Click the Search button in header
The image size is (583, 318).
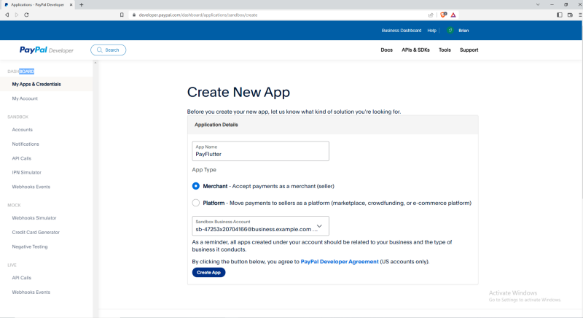pyautogui.click(x=108, y=50)
